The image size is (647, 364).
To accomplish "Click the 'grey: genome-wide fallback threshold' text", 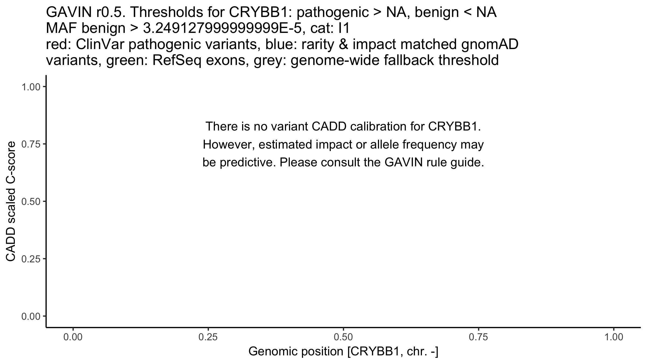I will (395, 60).
